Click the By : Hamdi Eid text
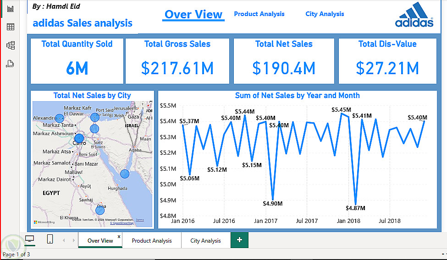Screen dimensions: 447x260 (56, 6)
